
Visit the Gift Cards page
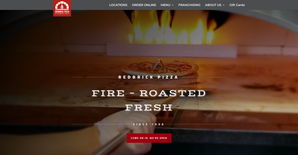pyautogui.click(x=237, y=5)
